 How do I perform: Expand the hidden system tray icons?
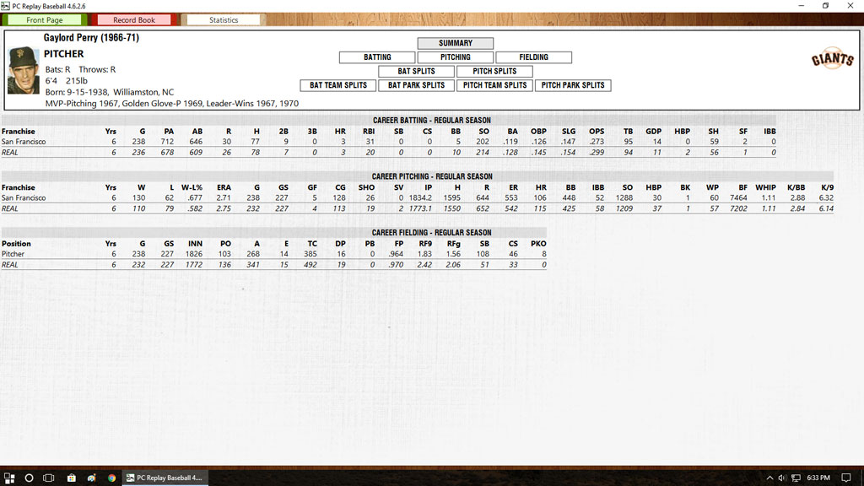pyautogui.click(x=769, y=478)
